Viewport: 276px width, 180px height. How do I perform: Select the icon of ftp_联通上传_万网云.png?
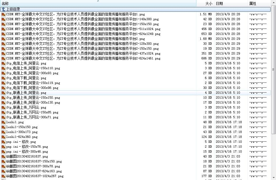(x=3, y=107)
